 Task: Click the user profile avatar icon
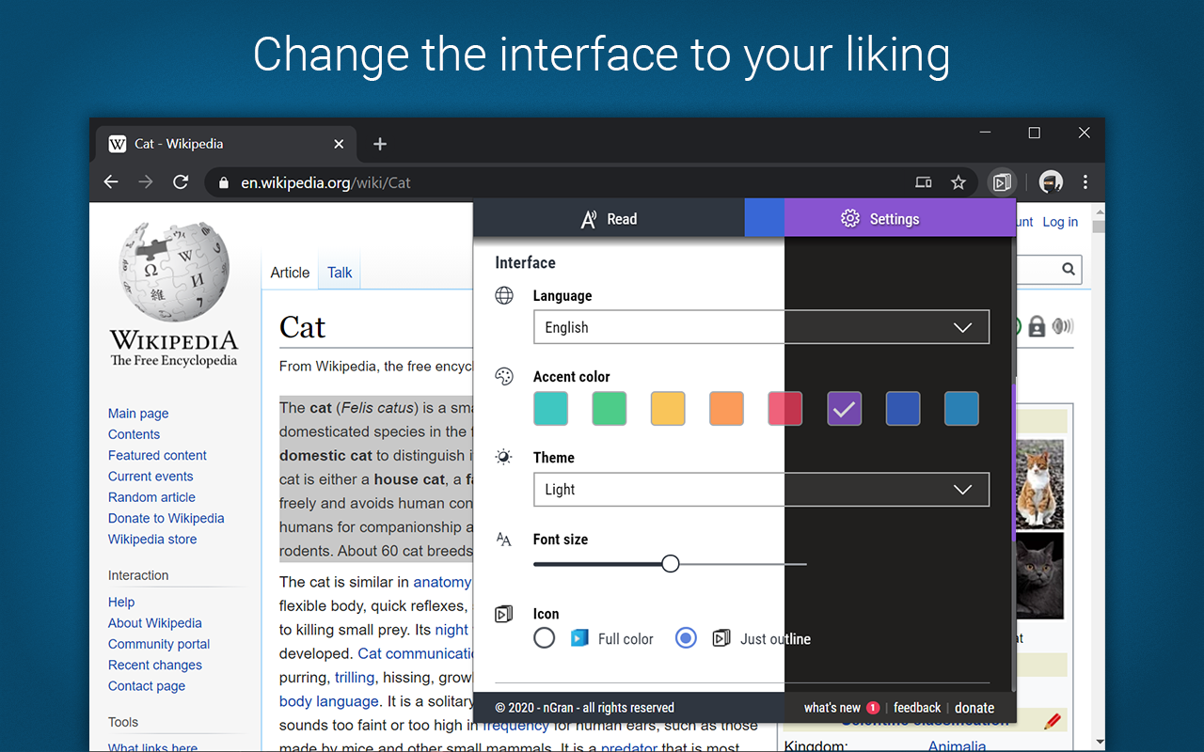click(x=1051, y=182)
